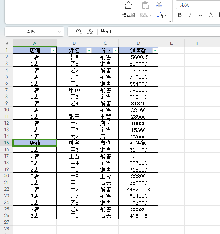220x234 pixels.
Task: Select column B header
Action: [x=74, y=43]
